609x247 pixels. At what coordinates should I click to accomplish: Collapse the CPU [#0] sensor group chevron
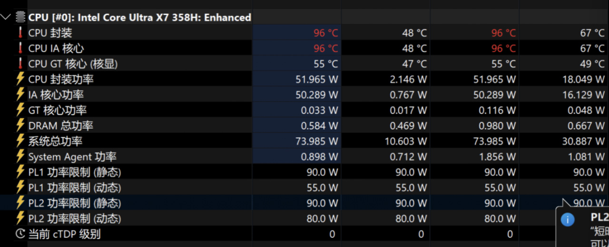(6, 18)
